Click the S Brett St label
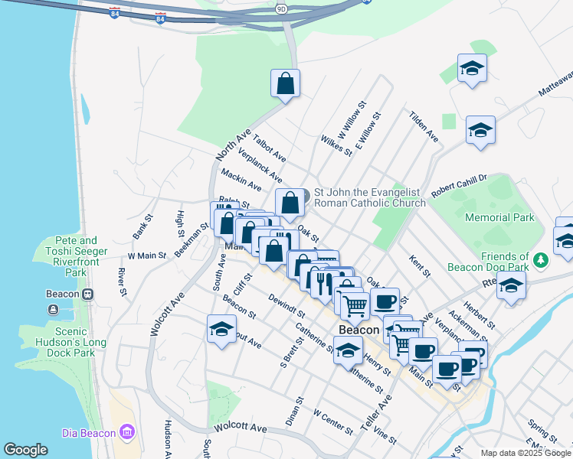This screenshot has height=459, width=573. coord(293,353)
